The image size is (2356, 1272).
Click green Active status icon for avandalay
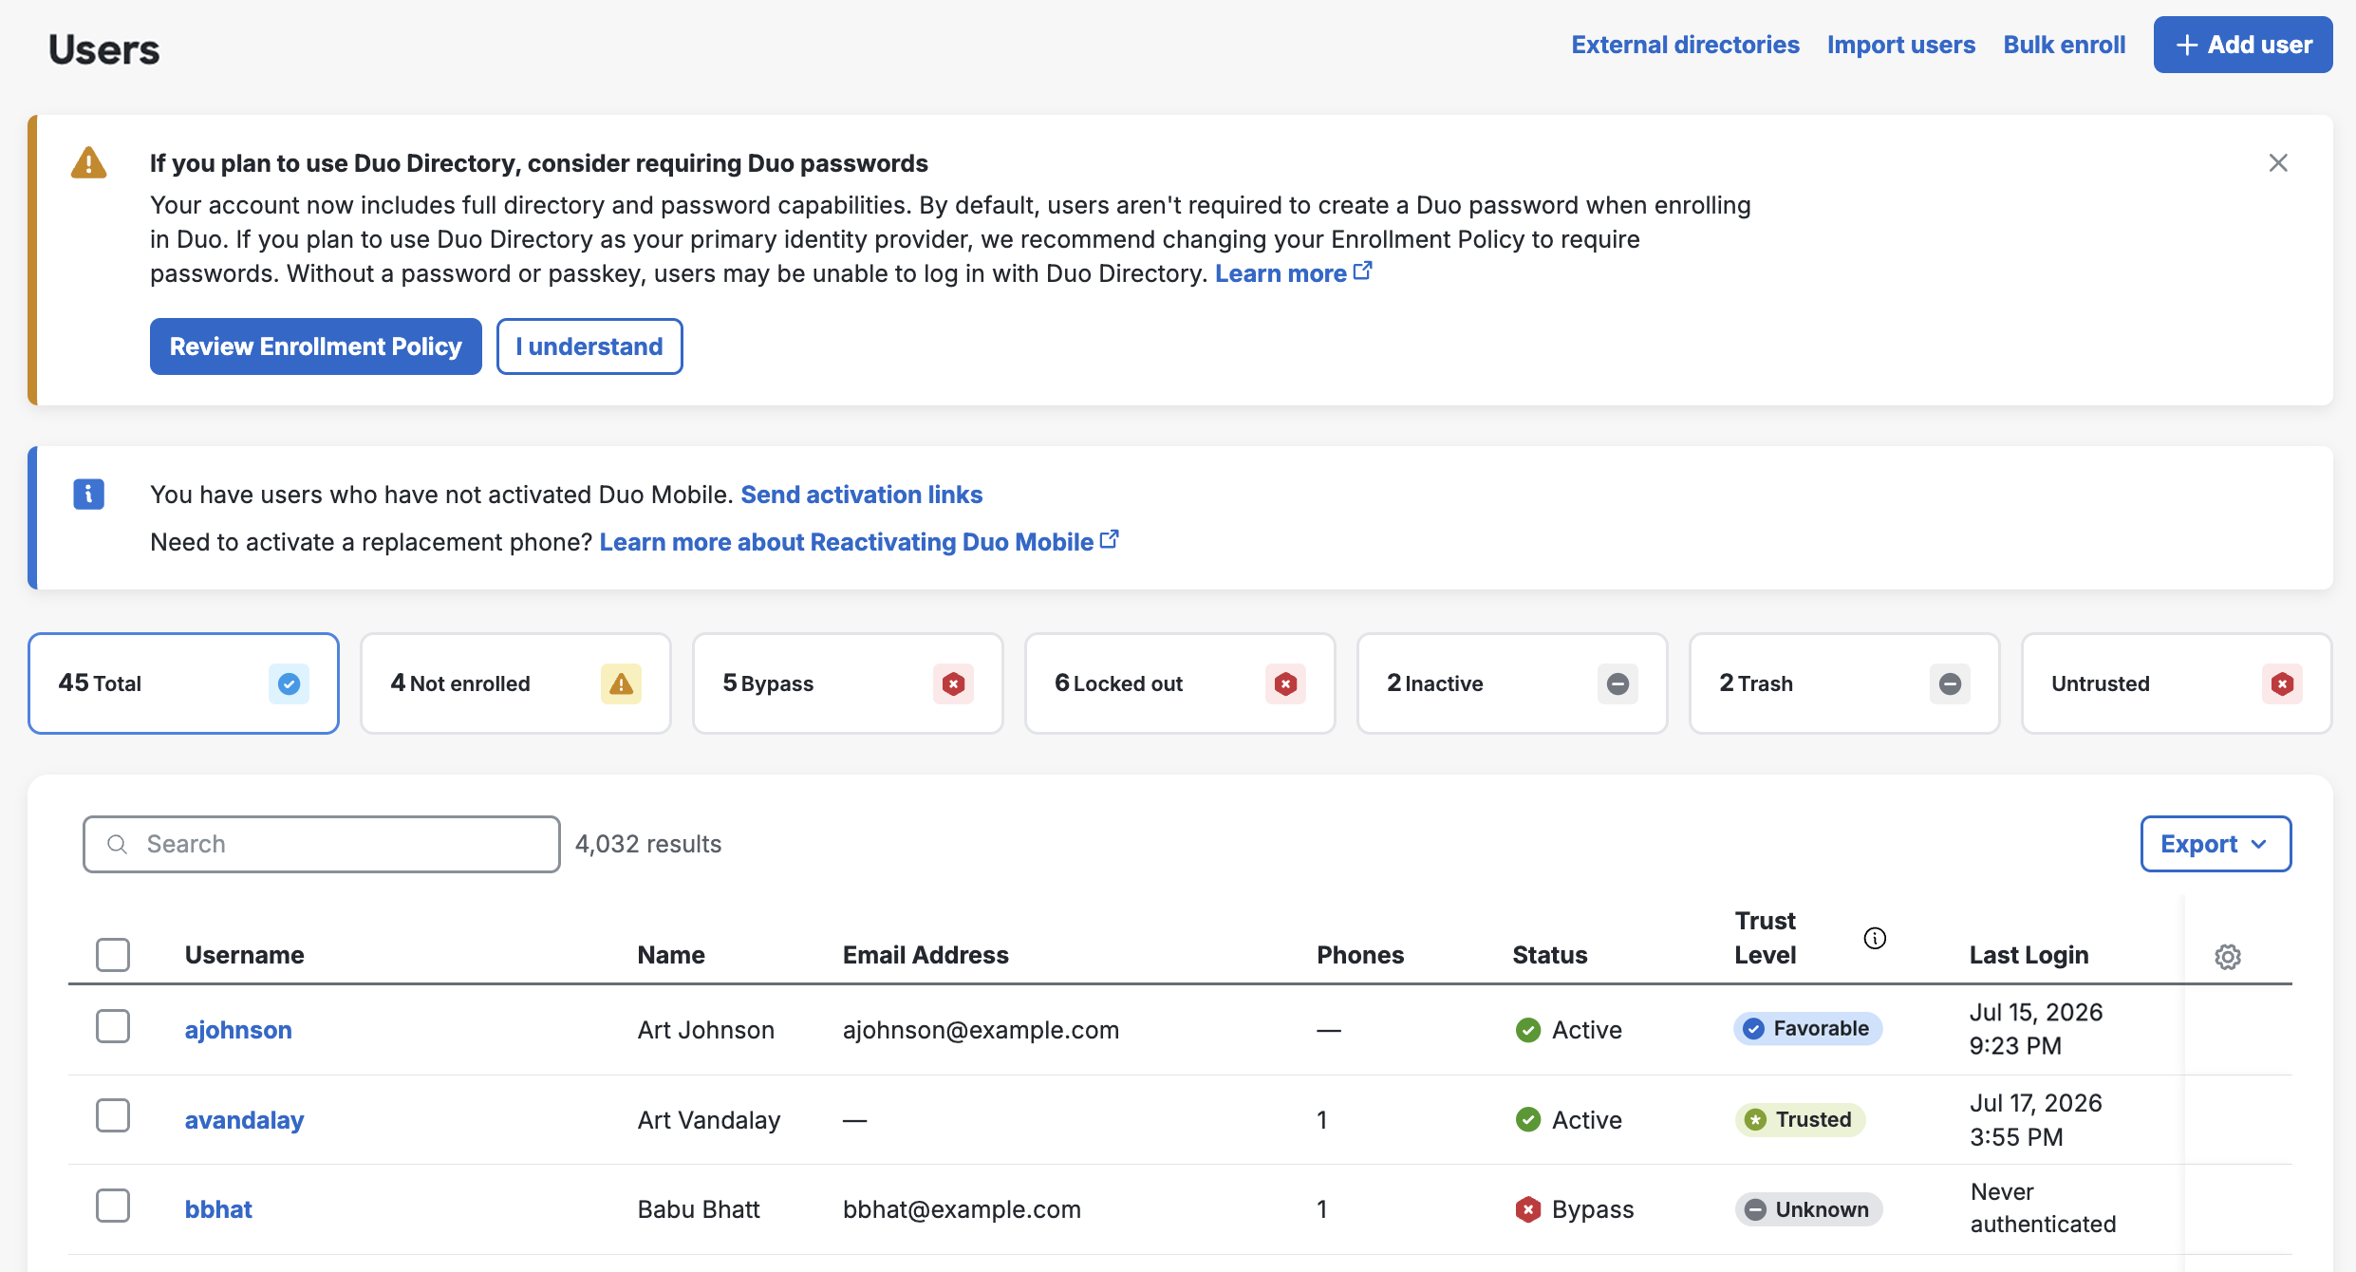pyautogui.click(x=1528, y=1120)
